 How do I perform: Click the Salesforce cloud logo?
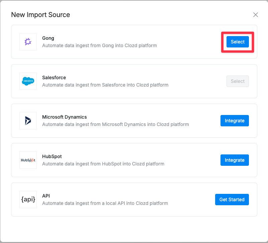click(28, 81)
